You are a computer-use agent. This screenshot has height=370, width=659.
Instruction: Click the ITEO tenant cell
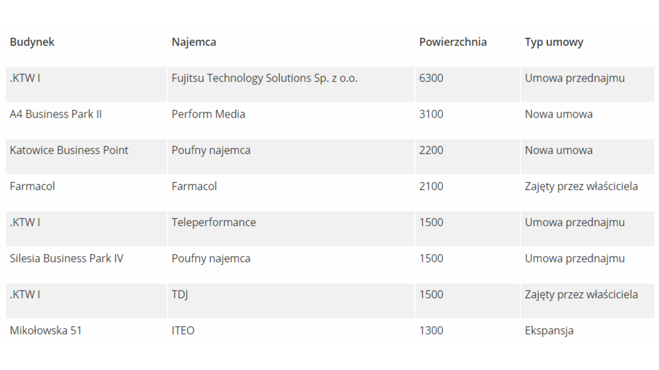pos(183,331)
